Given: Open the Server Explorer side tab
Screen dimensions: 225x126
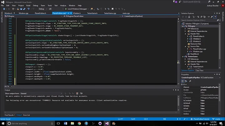Looking at the screenshot, I should tap(2, 17).
